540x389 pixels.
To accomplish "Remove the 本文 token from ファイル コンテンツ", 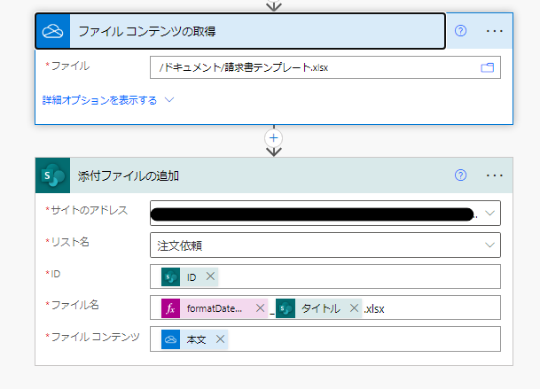I will (221, 339).
